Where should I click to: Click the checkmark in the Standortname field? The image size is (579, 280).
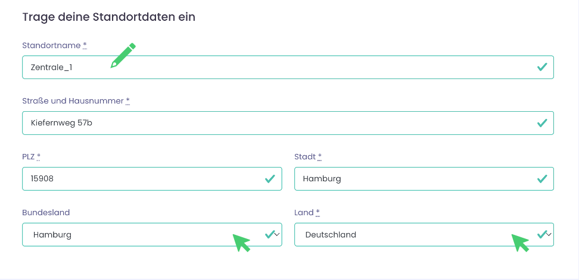coord(541,67)
